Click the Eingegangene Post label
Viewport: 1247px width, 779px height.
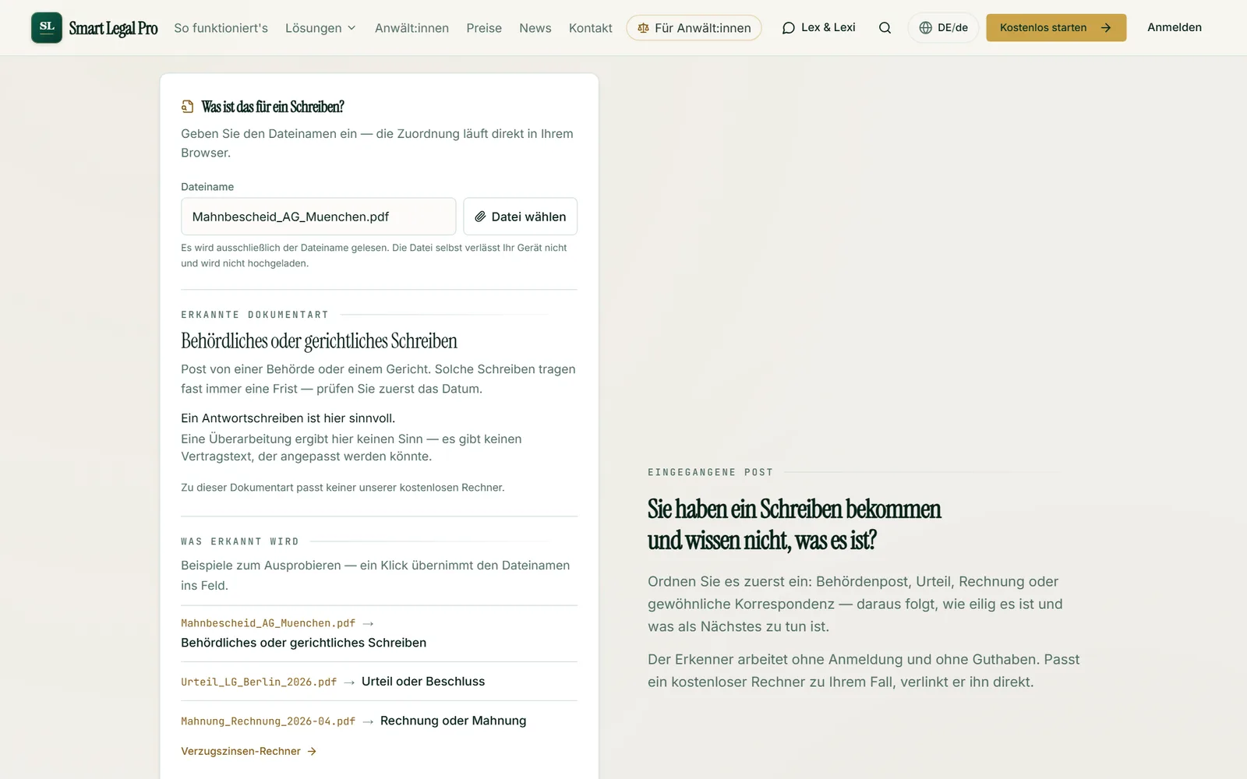coord(710,472)
